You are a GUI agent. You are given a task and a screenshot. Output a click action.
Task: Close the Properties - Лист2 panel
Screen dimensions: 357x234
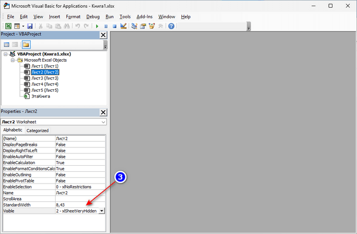103,112
